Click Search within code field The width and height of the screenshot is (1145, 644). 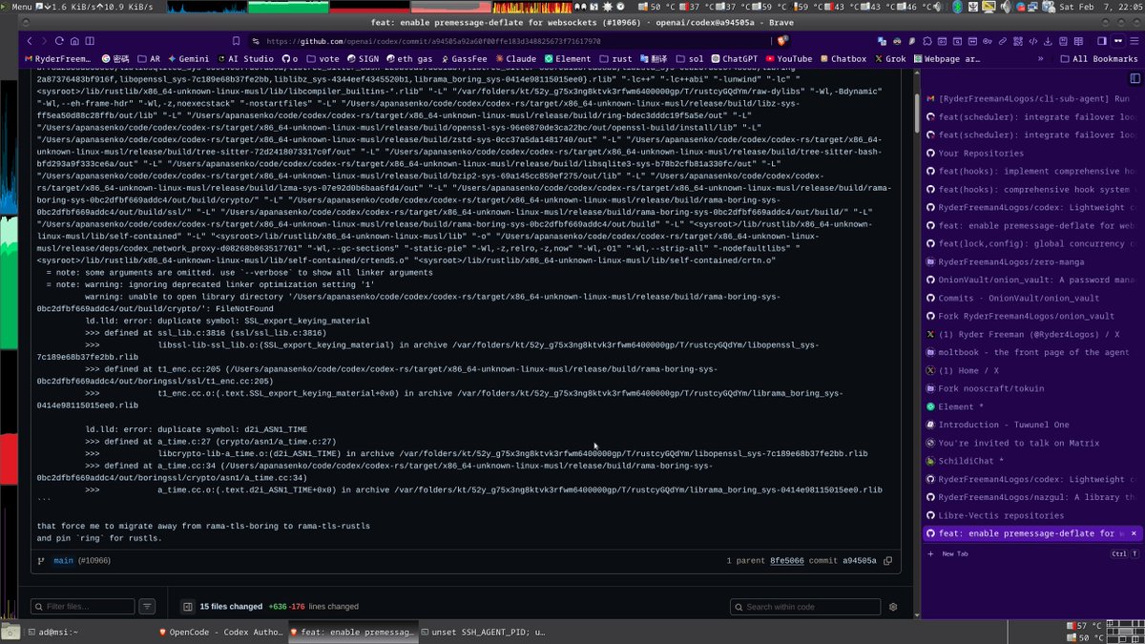pyautogui.click(x=805, y=606)
